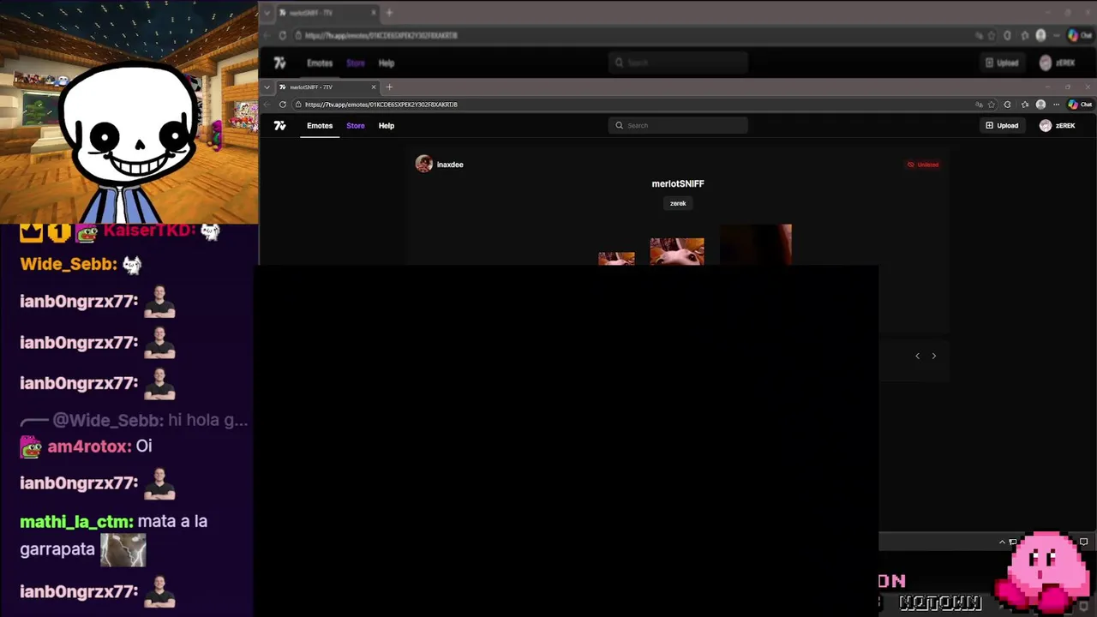Screen dimensions: 1097x617
Task: Reload the page in the front browser window
Action: (282, 105)
